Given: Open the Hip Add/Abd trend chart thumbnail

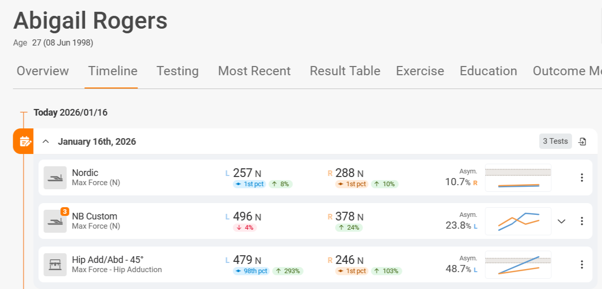Looking at the screenshot, I should click(x=518, y=265).
